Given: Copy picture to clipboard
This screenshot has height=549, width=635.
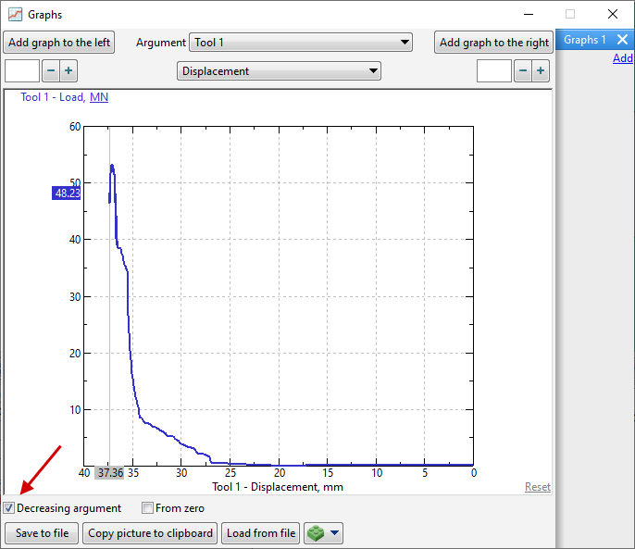Looking at the screenshot, I should click(x=151, y=533).
